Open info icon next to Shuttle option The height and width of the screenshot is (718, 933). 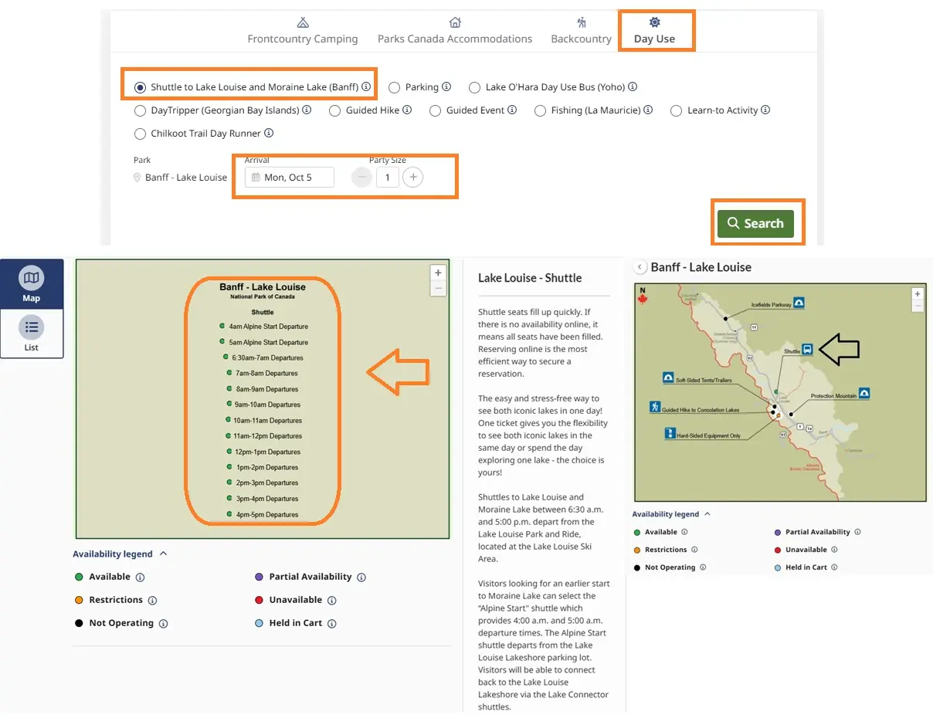coord(366,87)
